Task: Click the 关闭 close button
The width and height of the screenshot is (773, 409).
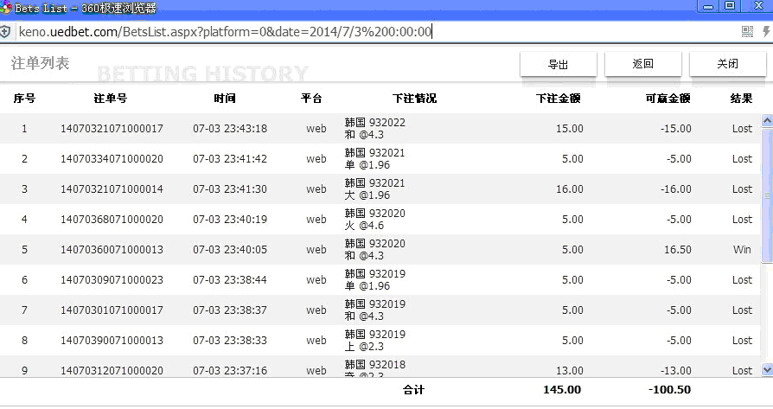Action: click(728, 64)
